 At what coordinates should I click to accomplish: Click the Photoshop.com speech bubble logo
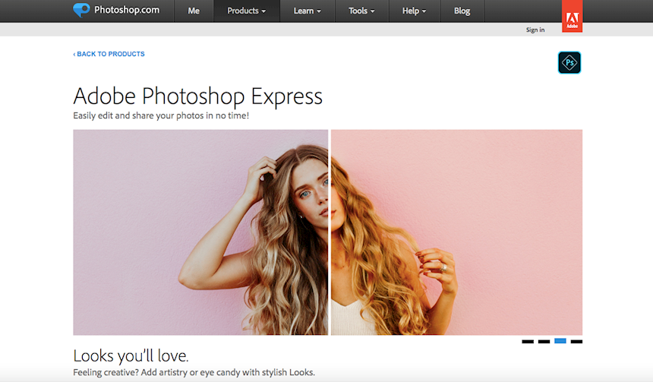click(81, 10)
